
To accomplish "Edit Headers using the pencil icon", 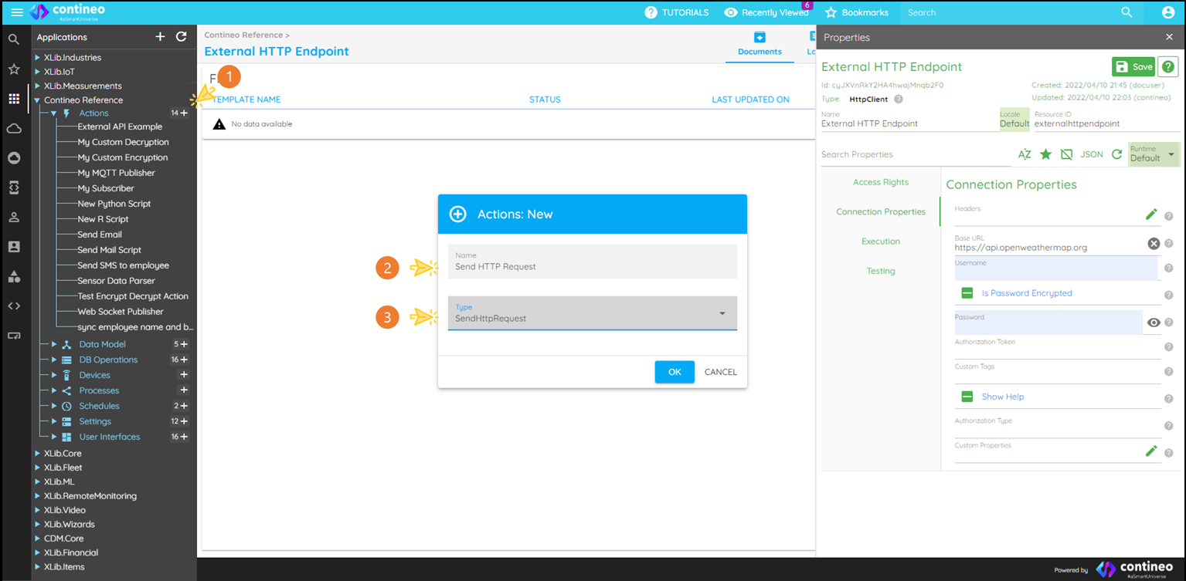I will [1151, 214].
